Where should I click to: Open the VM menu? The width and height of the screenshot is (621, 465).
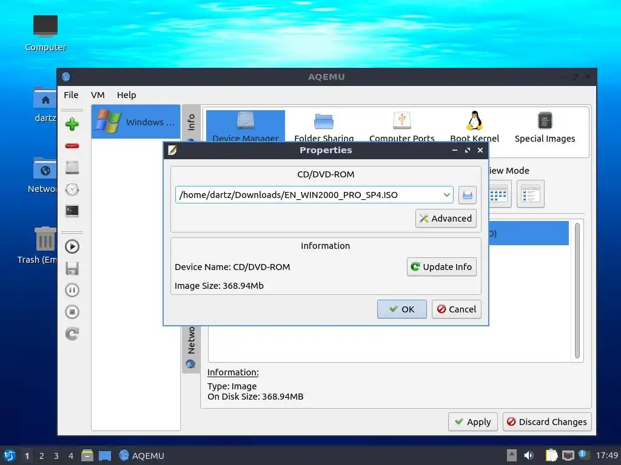[98, 95]
